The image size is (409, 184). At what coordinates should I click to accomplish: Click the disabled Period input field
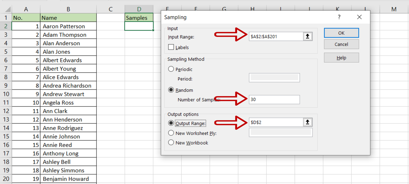click(x=274, y=78)
